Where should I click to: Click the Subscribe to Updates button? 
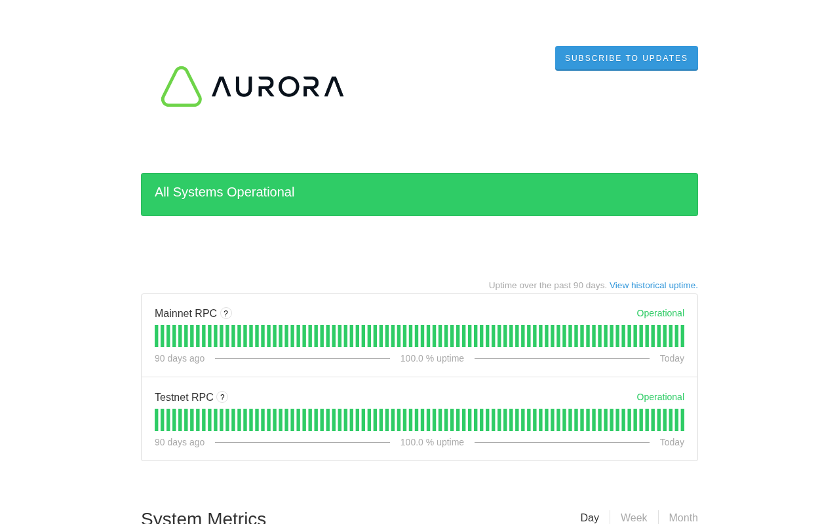pyautogui.click(x=626, y=58)
